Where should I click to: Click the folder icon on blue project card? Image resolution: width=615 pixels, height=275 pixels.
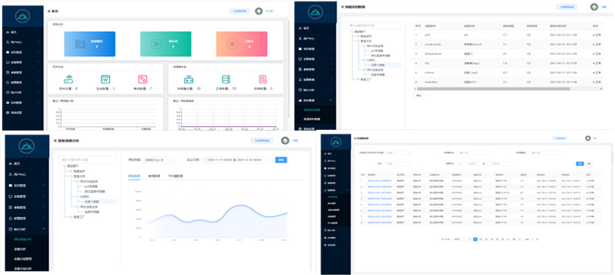point(80,44)
